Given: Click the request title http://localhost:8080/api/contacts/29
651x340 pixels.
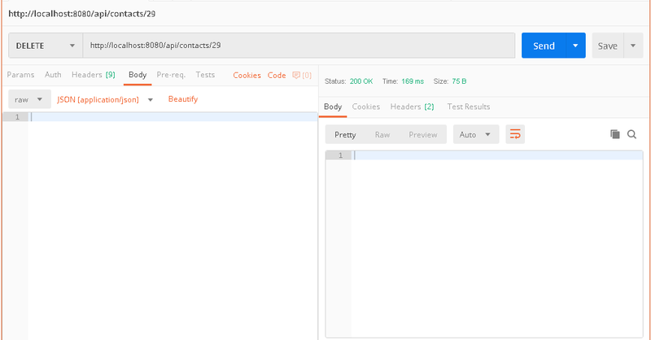Looking at the screenshot, I should tap(82, 14).
